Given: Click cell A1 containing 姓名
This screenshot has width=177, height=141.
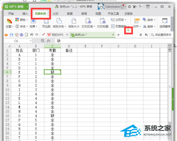Looking at the screenshot, I should 19,51.
